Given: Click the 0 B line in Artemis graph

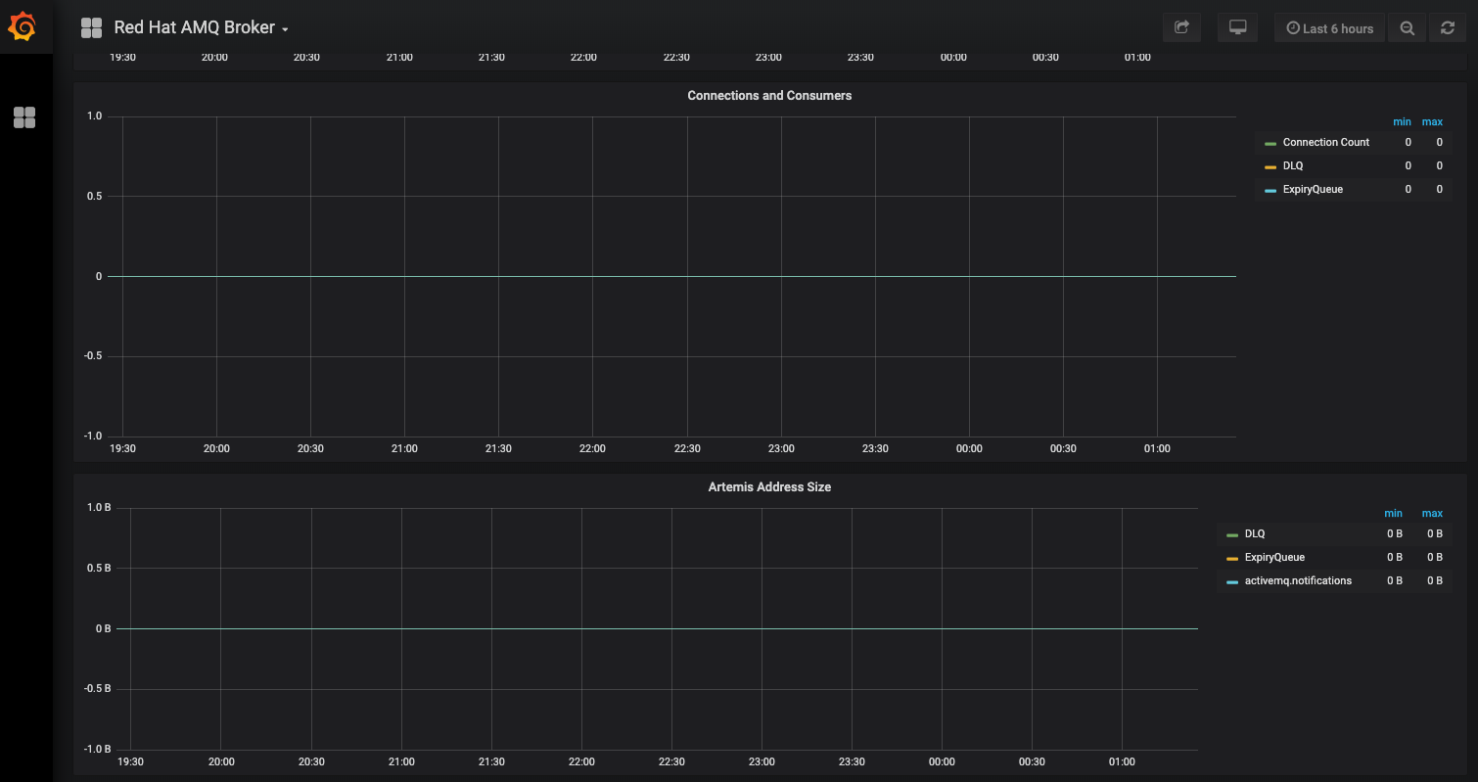Looking at the screenshot, I should pos(657,628).
